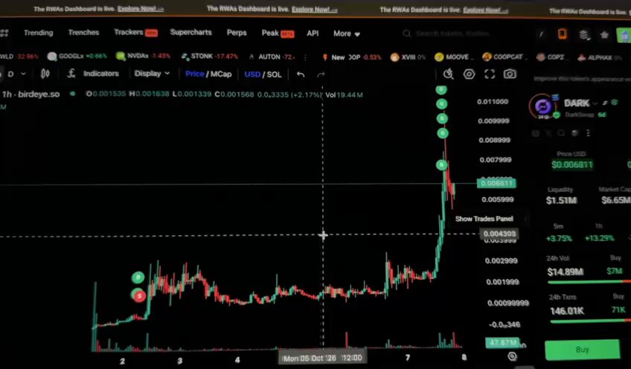This screenshot has width=631, height=369.
Task: Click the red S sell marker near day 2
Action: point(139,296)
